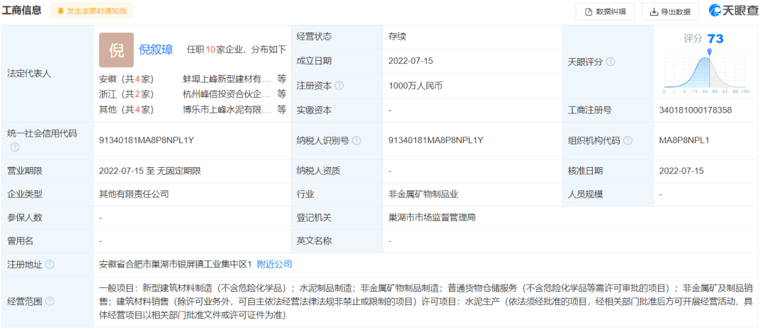Click the help icon under 统一社会信用代码
765x332 pixels.
(x=15, y=147)
